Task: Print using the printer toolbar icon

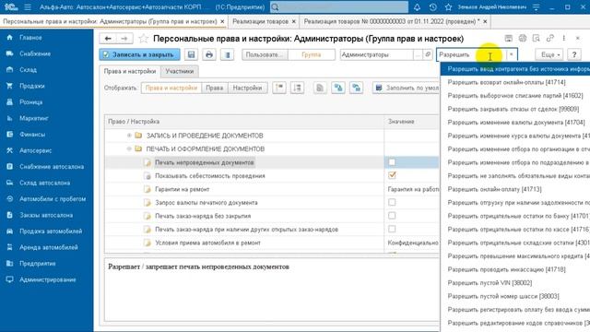Action: [209, 54]
